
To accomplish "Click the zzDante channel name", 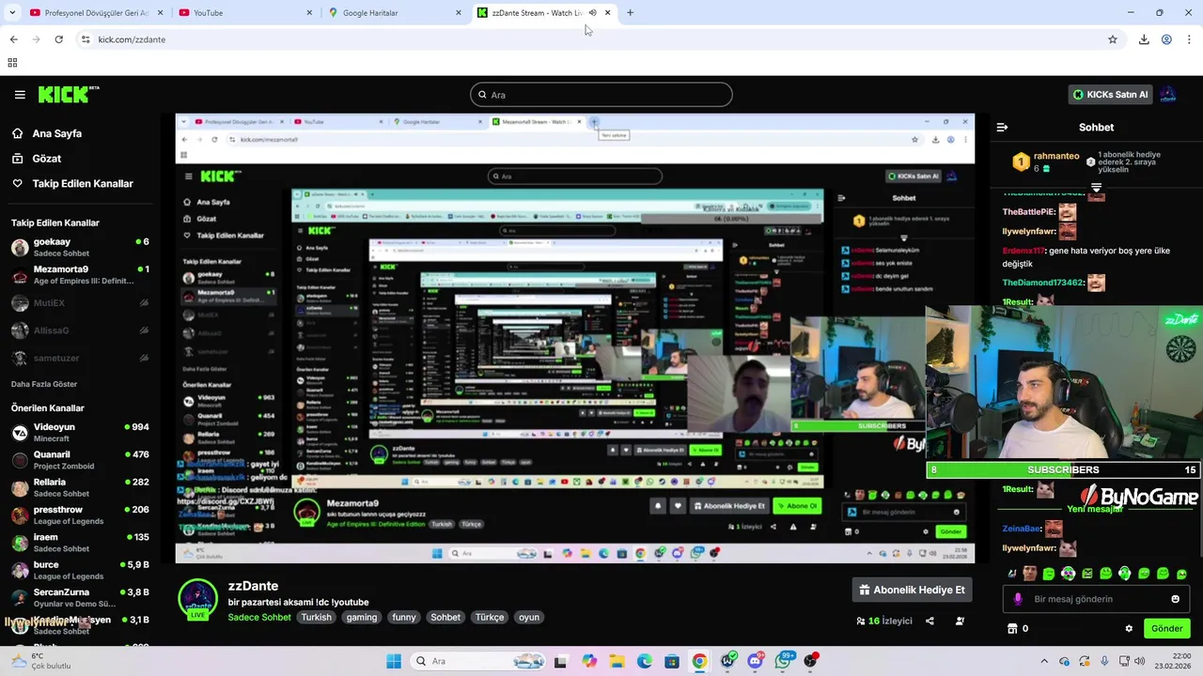I will (254, 586).
